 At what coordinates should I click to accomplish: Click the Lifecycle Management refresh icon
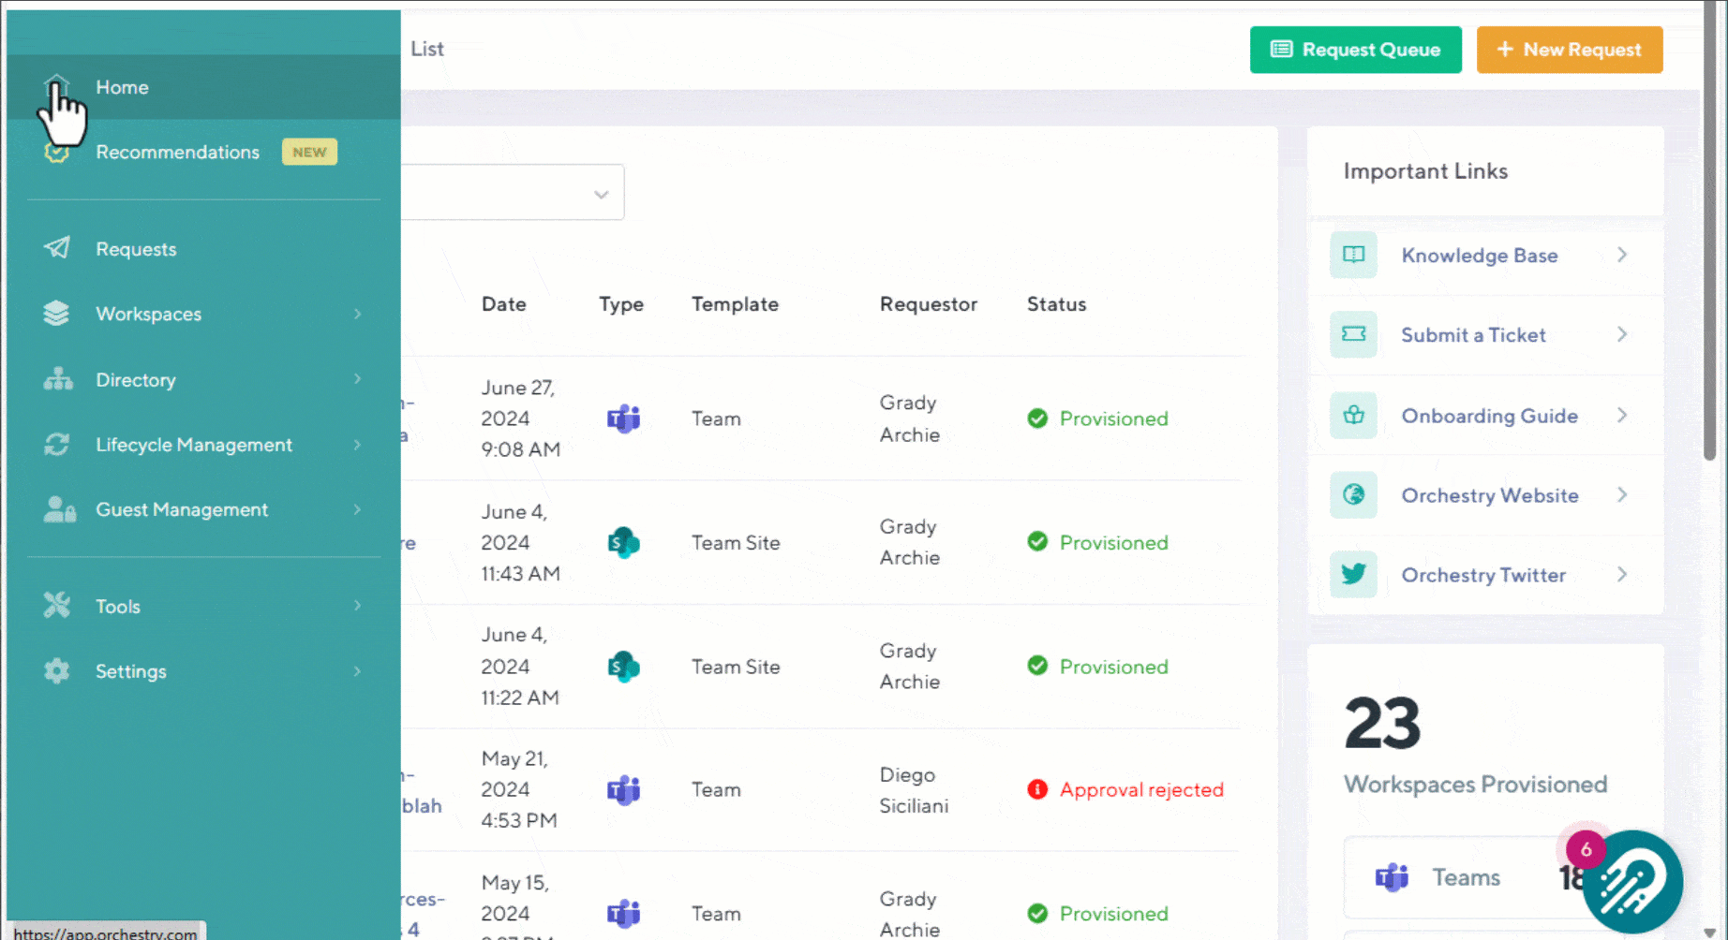click(x=57, y=445)
